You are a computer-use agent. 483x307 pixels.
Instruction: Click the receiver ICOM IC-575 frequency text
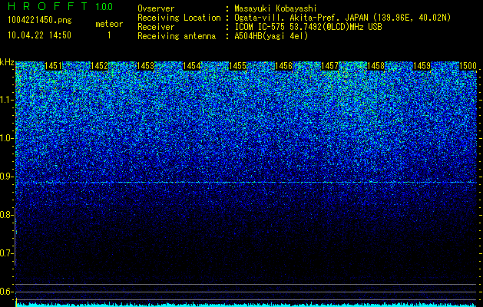click(308, 27)
